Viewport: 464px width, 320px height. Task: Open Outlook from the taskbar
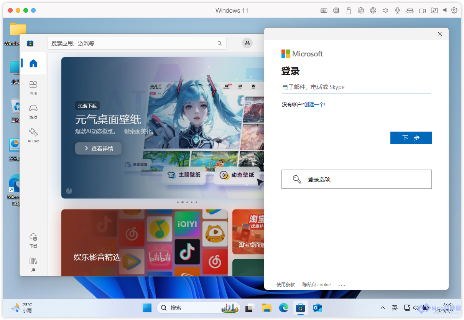[x=317, y=308]
